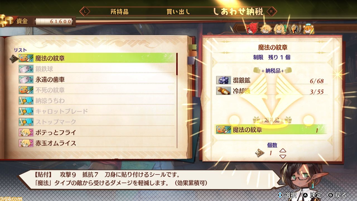Select ポテっとフライ in the list
357x201 pixels.
pyautogui.click(x=97, y=132)
